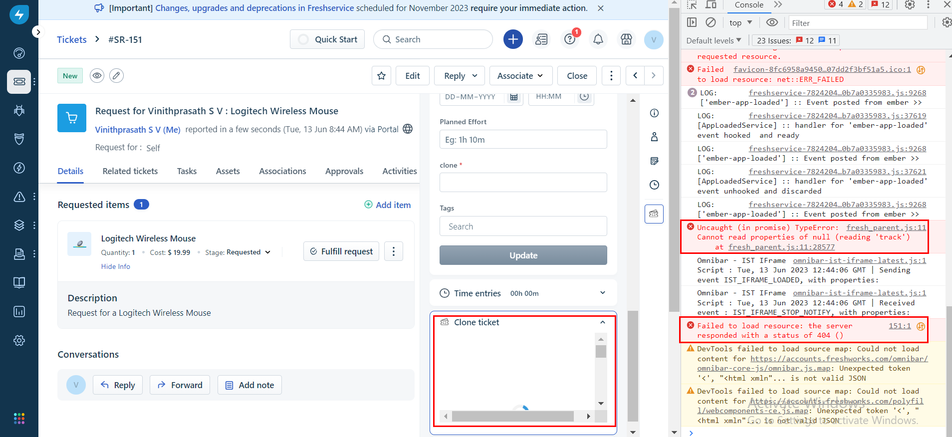The width and height of the screenshot is (952, 437).
Task: Click the Planned Effort input field
Action: coord(523,139)
